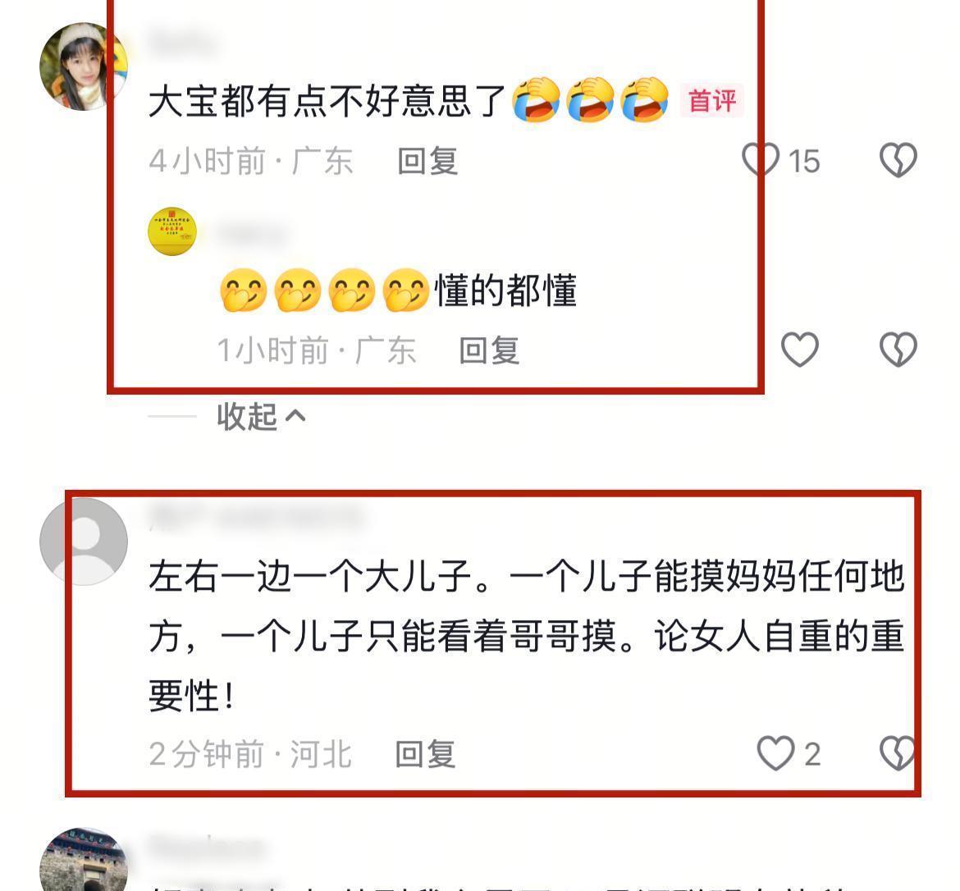The image size is (960, 891).
Task: Dislike the top Guangdong comment via broken heart
Action: tap(898, 160)
